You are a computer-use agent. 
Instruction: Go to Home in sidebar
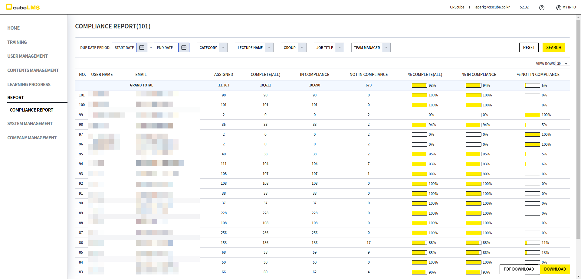click(x=14, y=28)
